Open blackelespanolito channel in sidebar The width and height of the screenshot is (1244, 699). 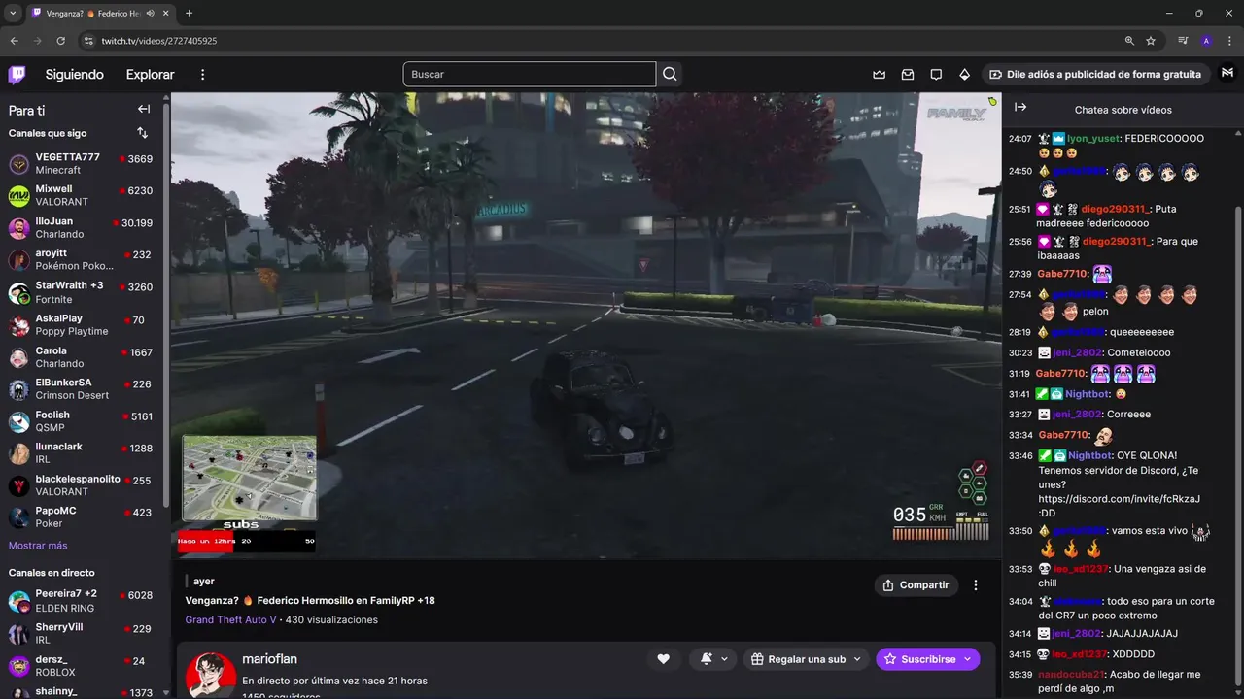coord(81,484)
